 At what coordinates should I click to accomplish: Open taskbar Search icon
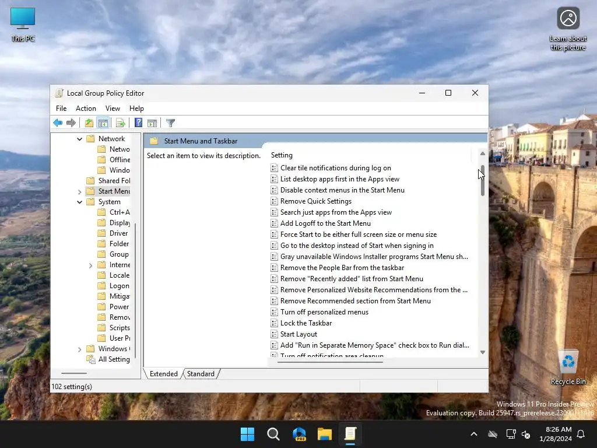(273, 434)
